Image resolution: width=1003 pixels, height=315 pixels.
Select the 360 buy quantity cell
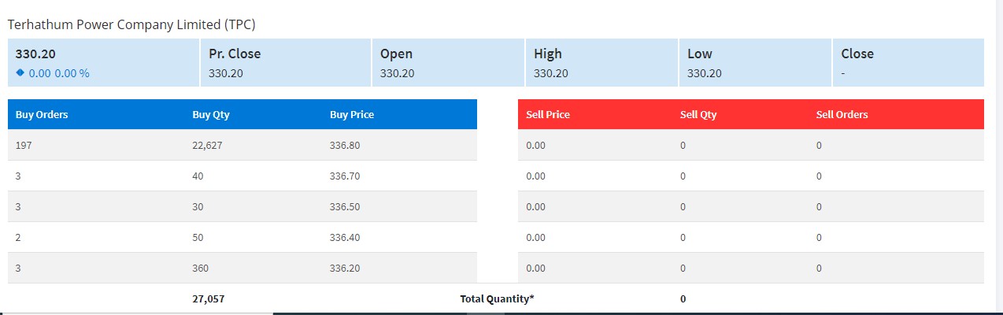pyautogui.click(x=200, y=268)
